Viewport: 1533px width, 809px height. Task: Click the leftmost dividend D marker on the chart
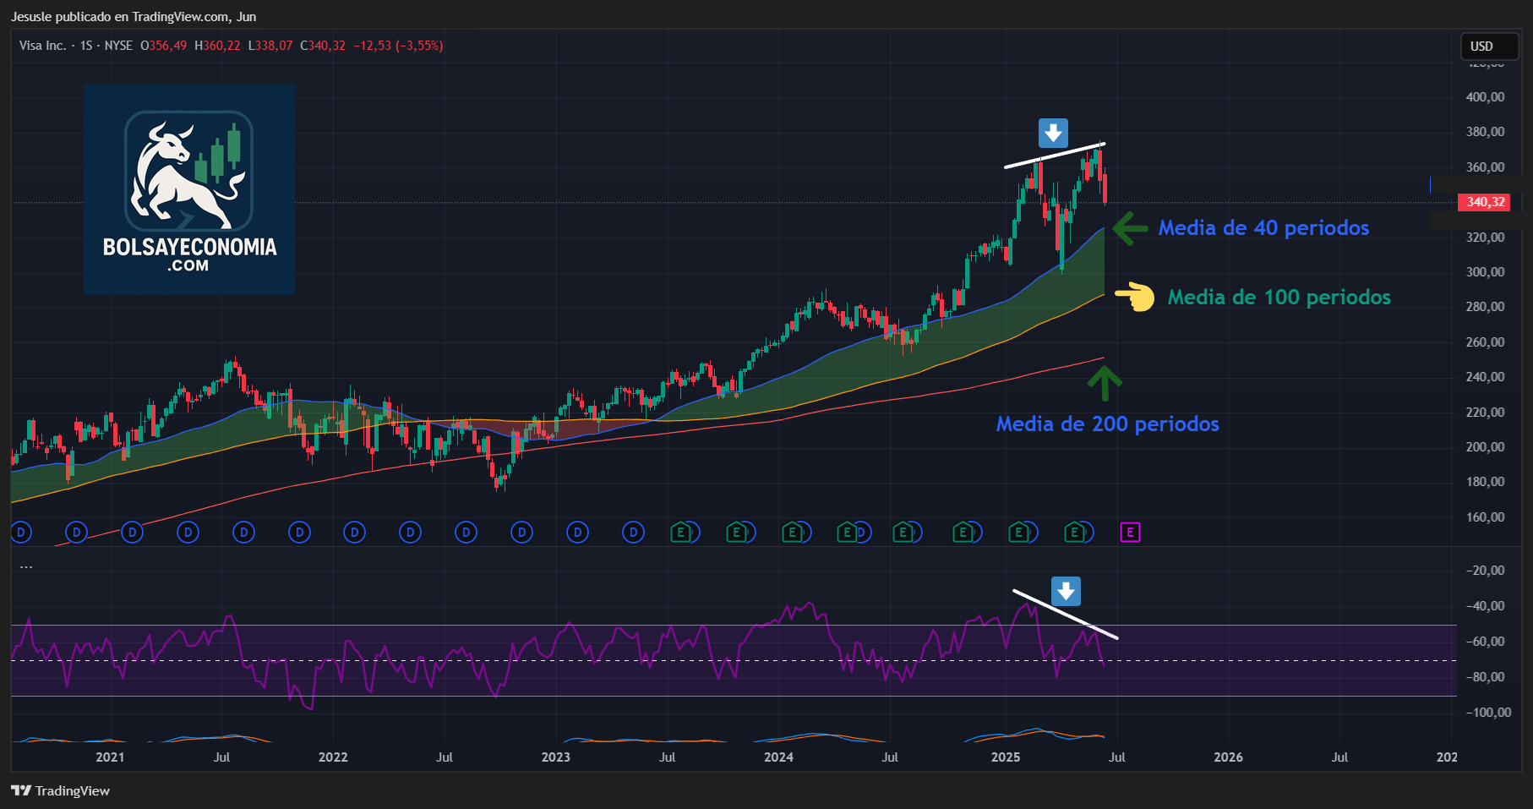[x=21, y=533]
